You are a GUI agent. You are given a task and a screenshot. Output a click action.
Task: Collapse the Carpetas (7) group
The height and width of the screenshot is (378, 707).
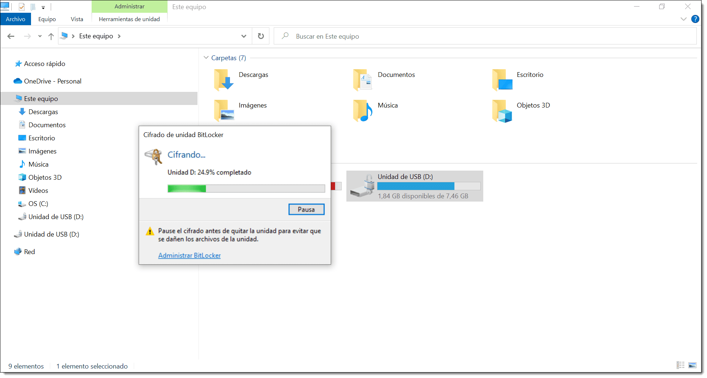point(206,58)
